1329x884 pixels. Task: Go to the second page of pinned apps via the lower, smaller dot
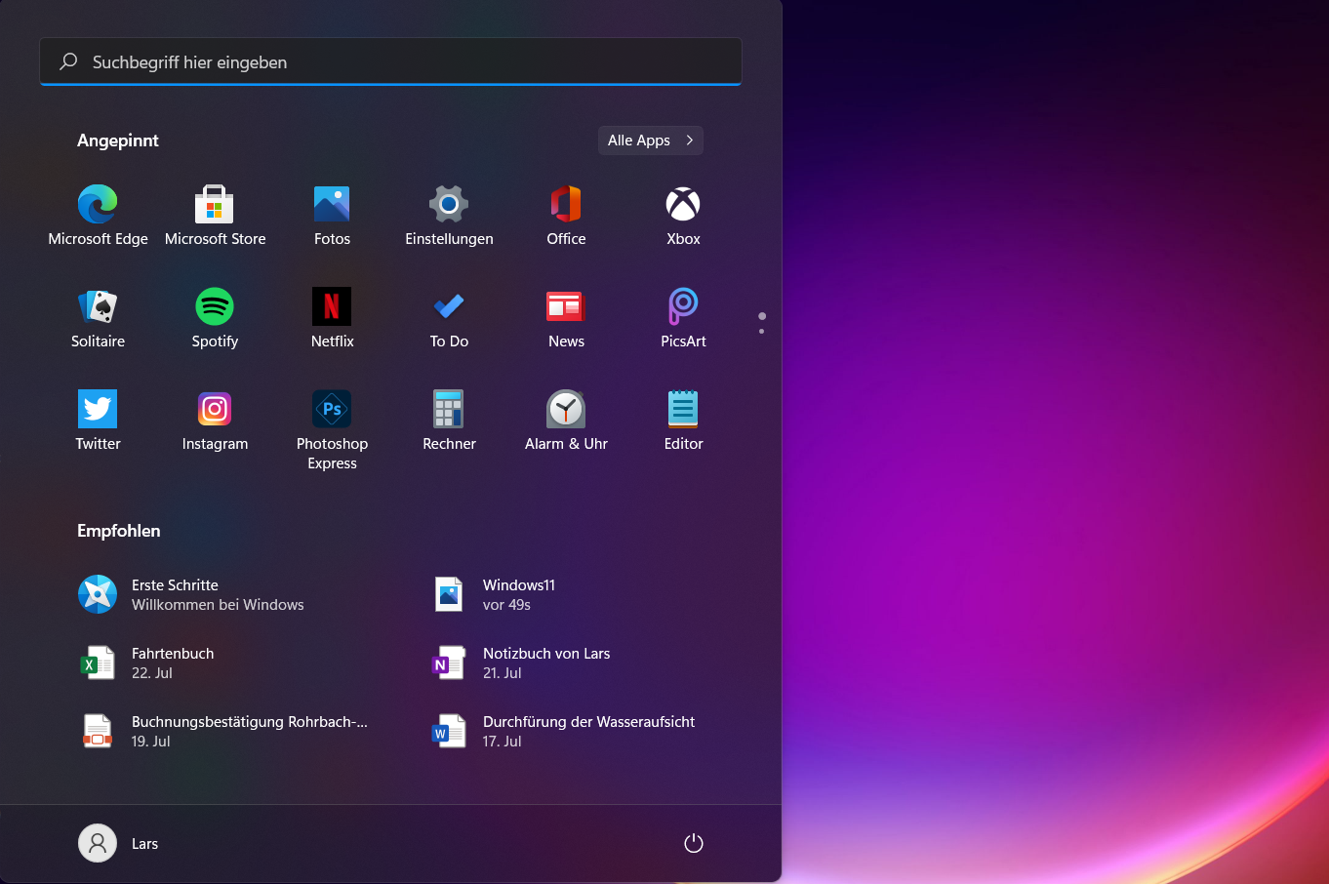tap(761, 332)
